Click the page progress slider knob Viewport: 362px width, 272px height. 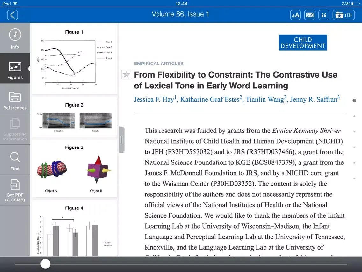click(x=46, y=264)
